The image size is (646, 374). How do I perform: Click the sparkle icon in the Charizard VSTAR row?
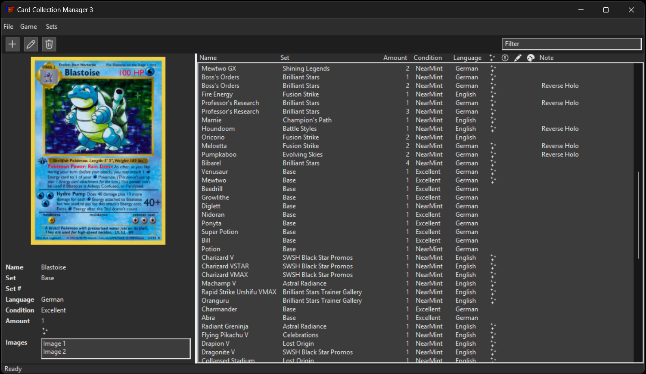493,266
